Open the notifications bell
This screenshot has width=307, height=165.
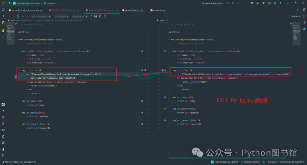[x=303, y=10]
